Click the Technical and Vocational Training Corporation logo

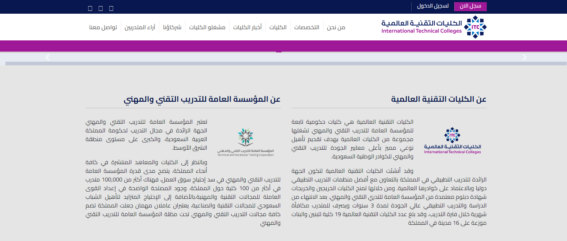click(x=245, y=143)
